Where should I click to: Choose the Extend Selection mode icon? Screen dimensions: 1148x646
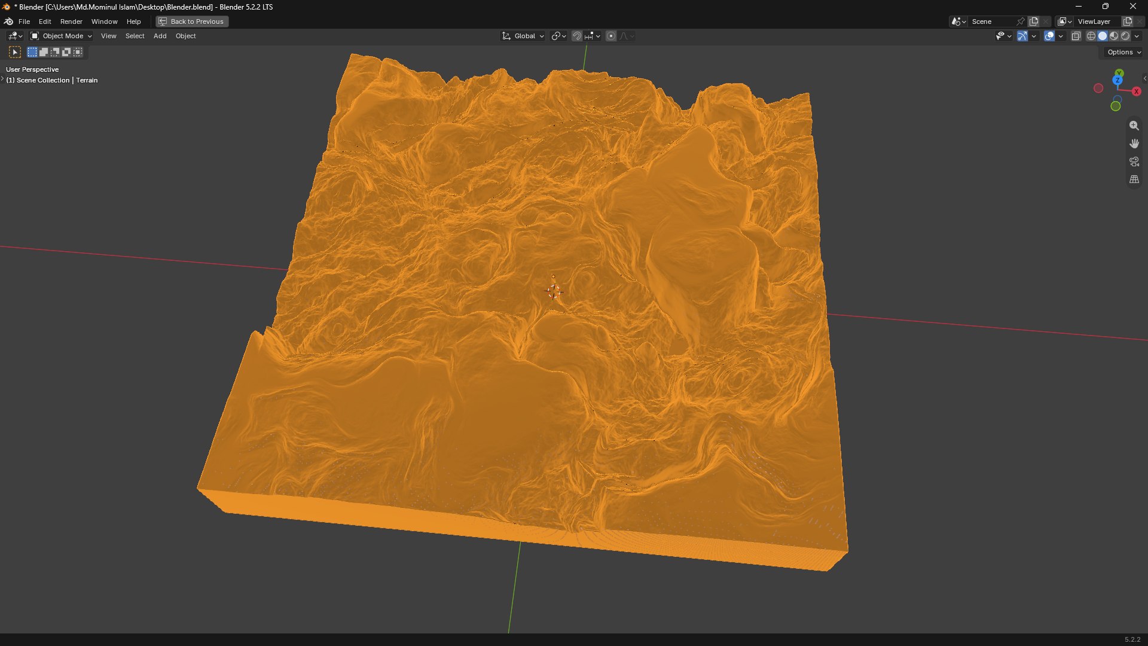pyautogui.click(x=44, y=52)
